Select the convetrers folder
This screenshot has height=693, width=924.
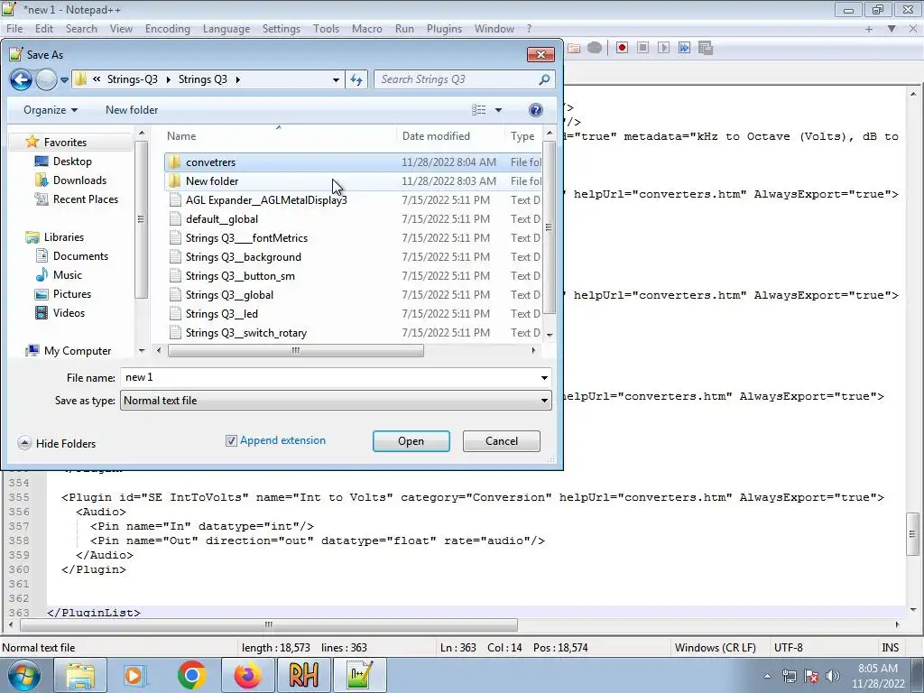(353, 162)
